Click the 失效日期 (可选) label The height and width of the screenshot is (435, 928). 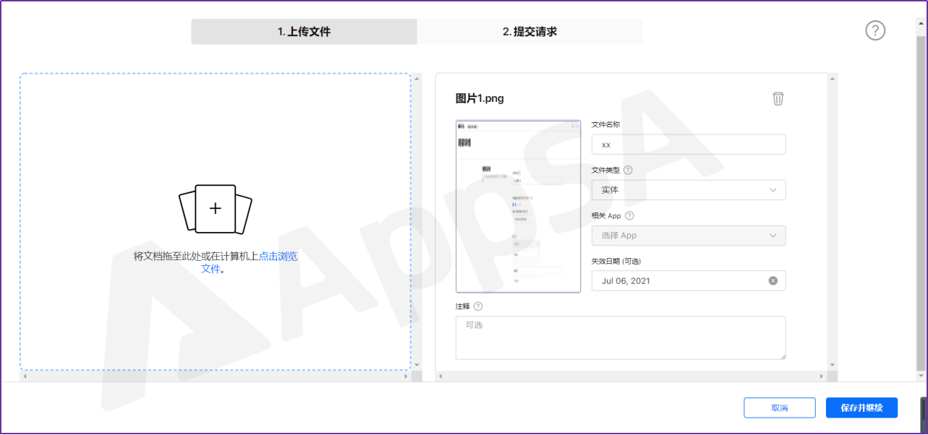pyautogui.click(x=616, y=261)
